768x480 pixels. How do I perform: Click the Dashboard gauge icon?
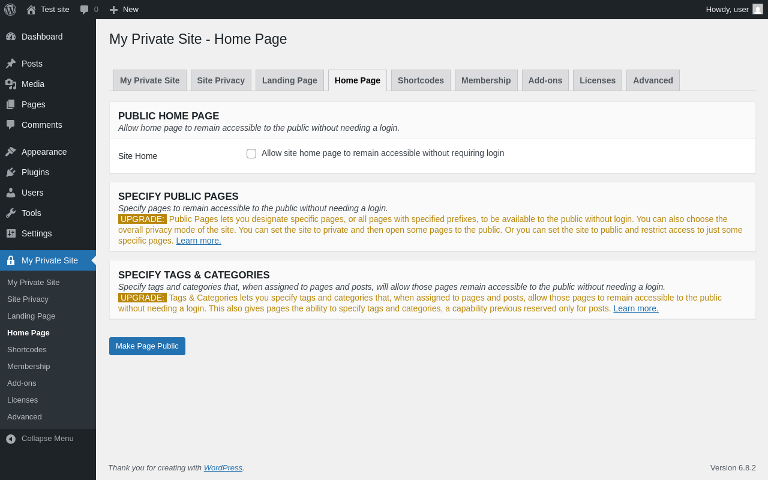coord(11,37)
